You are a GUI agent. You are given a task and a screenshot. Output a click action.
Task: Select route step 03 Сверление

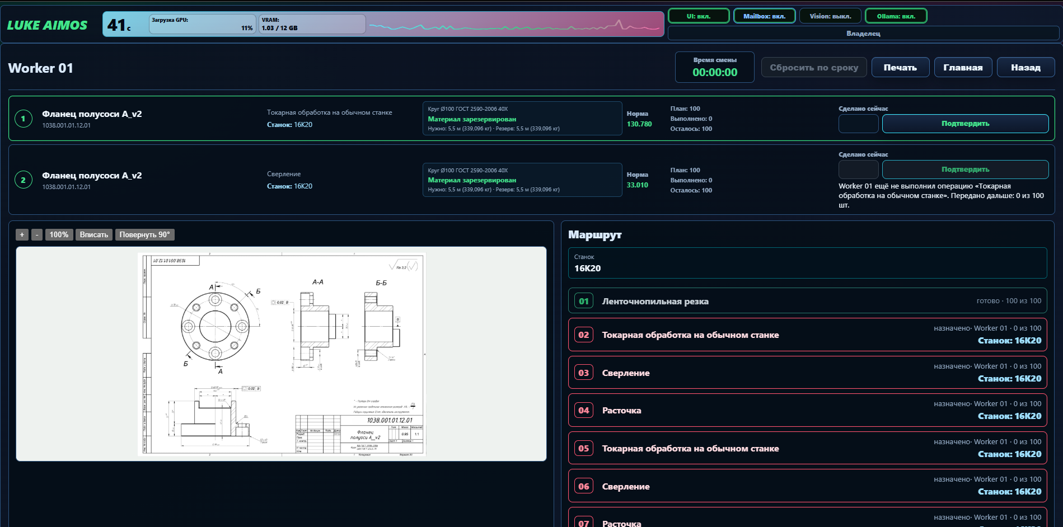[x=807, y=373]
